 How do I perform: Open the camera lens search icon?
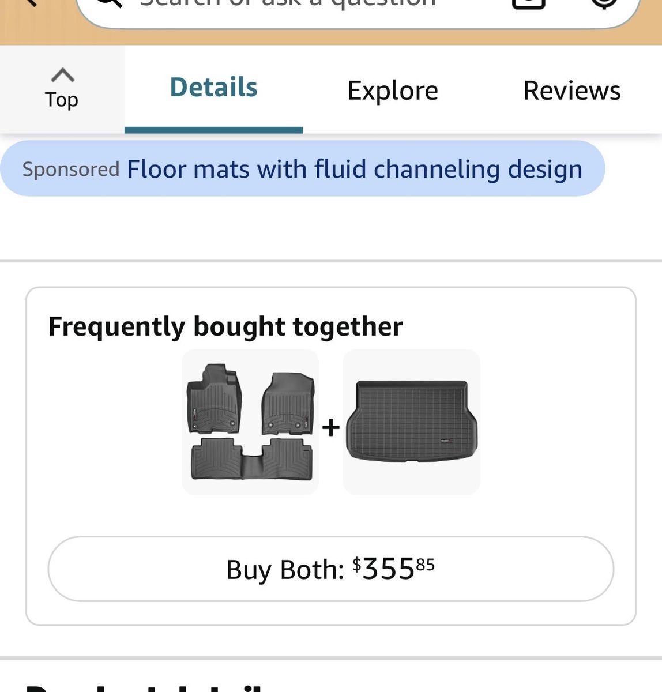click(x=528, y=3)
